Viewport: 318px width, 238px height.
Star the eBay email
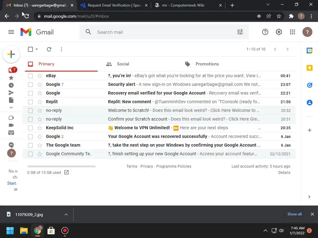click(x=40, y=76)
